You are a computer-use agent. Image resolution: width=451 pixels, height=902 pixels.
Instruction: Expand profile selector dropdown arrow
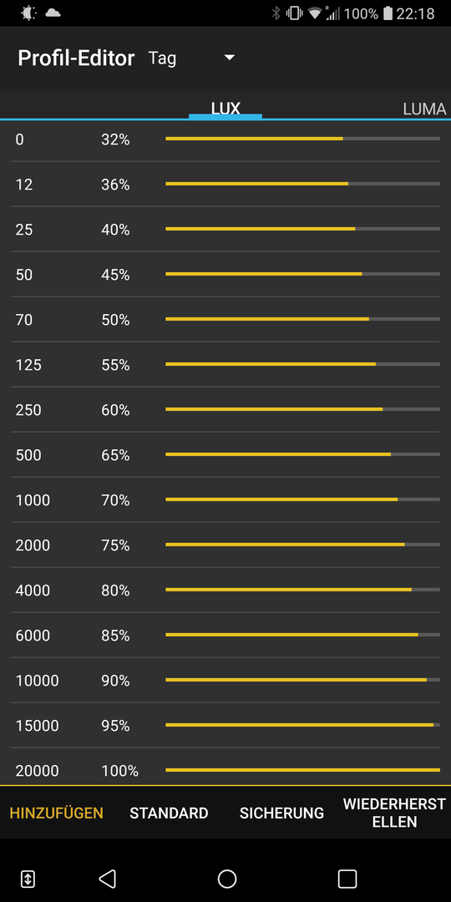point(230,58)
